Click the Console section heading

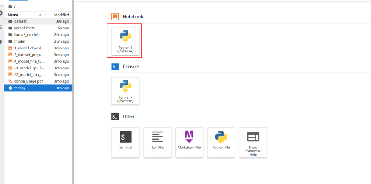[x=131, y=67]
